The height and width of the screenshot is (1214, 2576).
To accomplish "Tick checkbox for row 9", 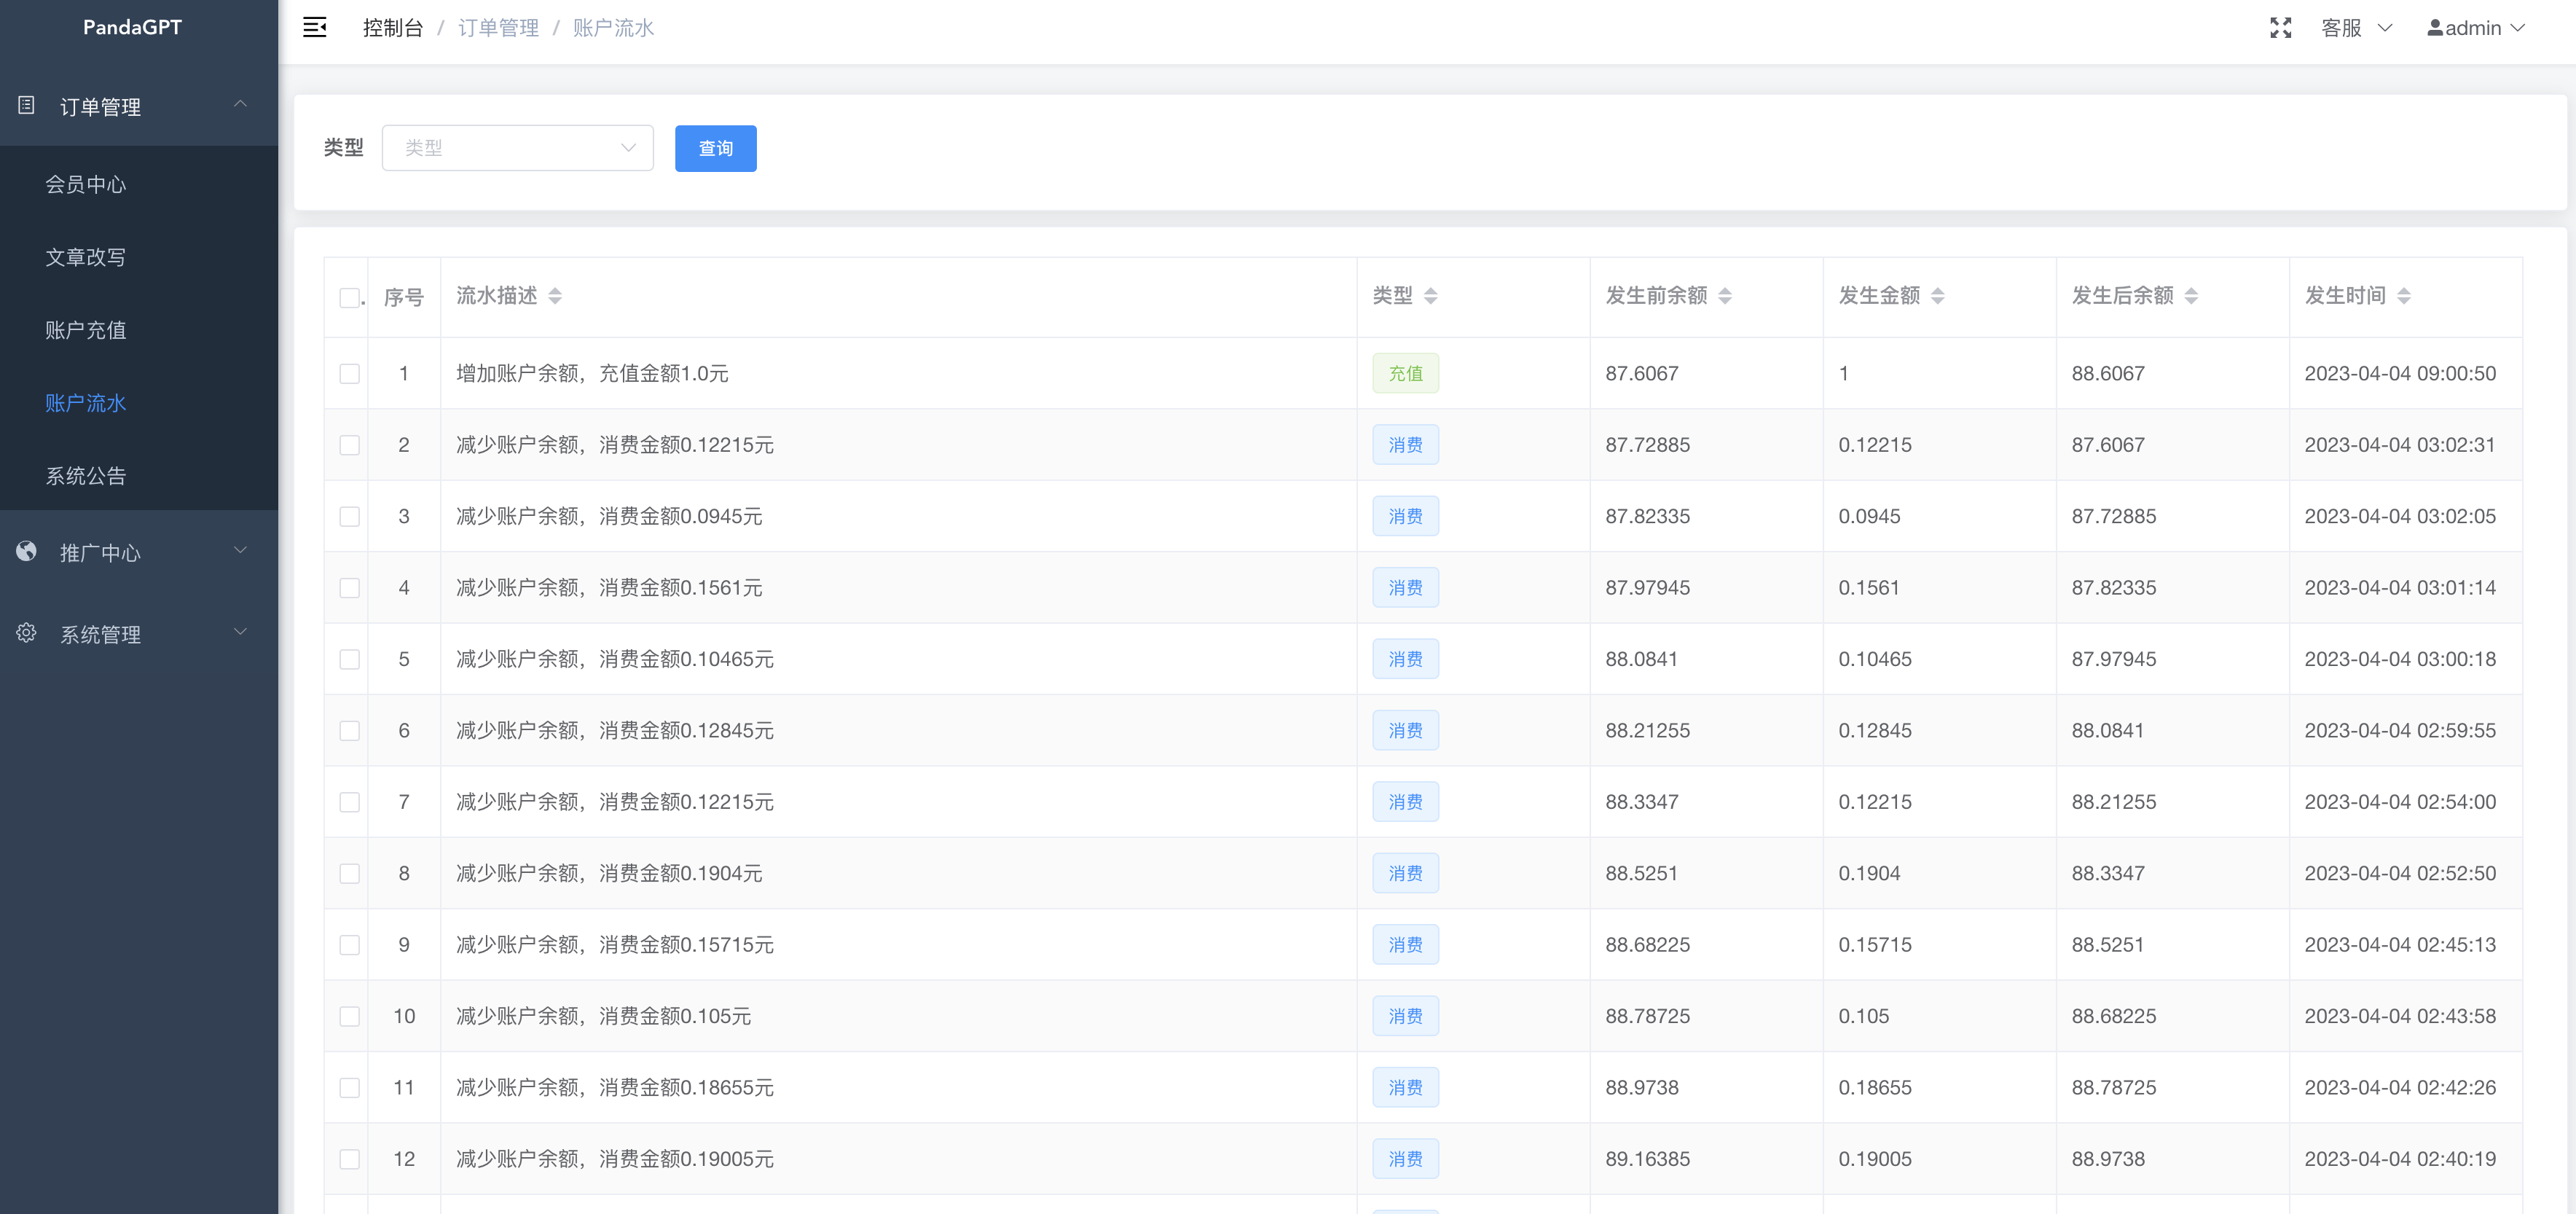I will (349, 946).
